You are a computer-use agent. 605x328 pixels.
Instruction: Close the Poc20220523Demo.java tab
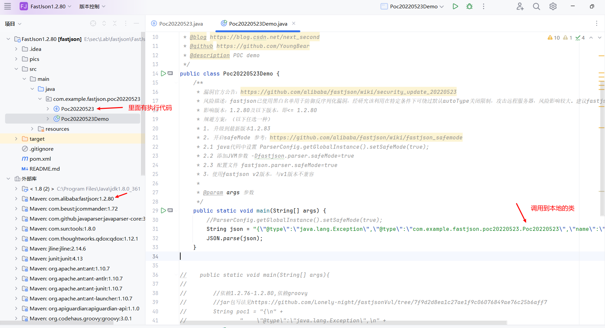pos(294,23)
